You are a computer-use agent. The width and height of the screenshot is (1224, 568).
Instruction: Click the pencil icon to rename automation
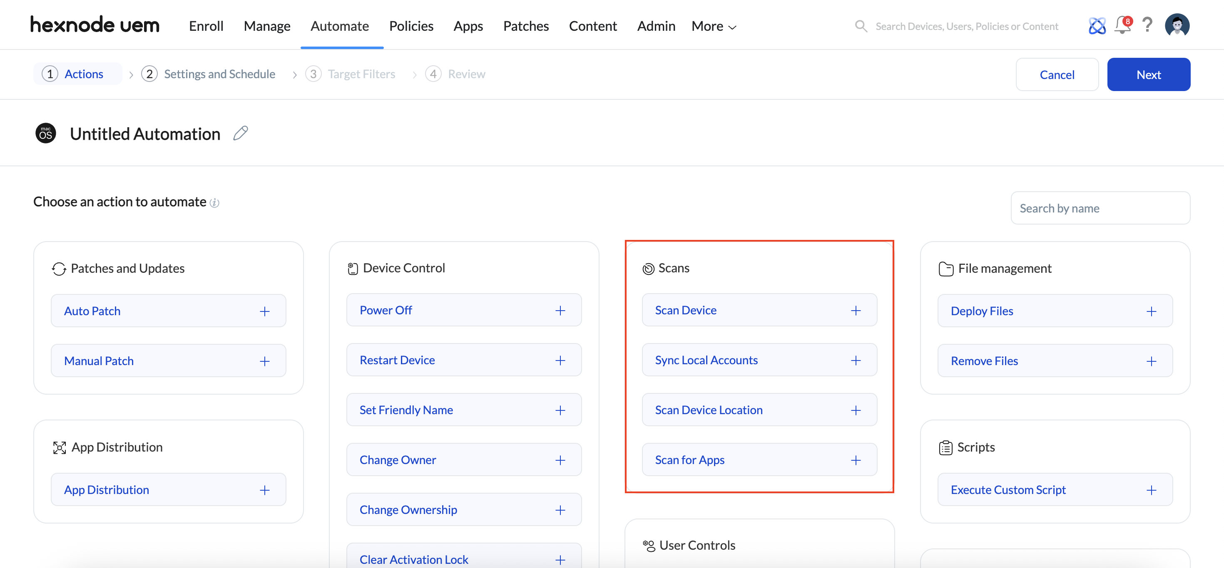tap(241, 133)
